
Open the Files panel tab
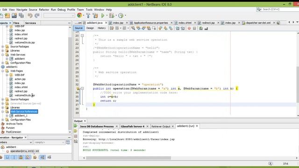[16, 23]
